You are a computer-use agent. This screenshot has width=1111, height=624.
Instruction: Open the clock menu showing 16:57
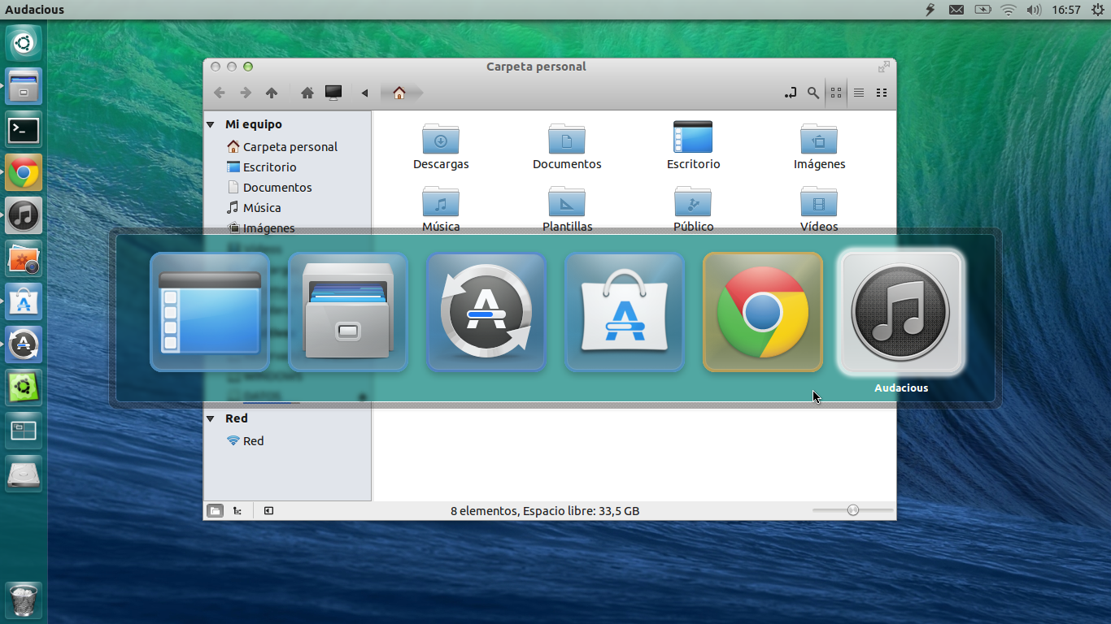coord(1065,10)
